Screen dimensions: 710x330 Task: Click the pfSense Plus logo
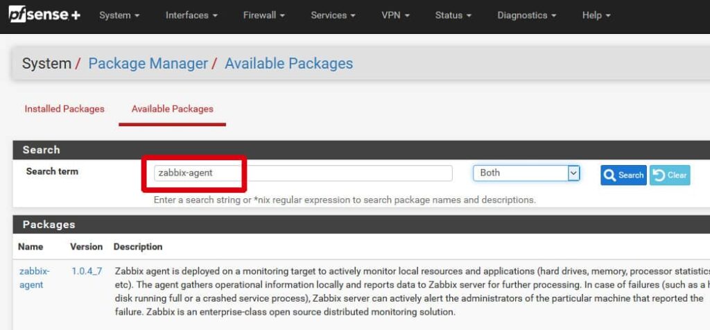click(x=45, y=15)
